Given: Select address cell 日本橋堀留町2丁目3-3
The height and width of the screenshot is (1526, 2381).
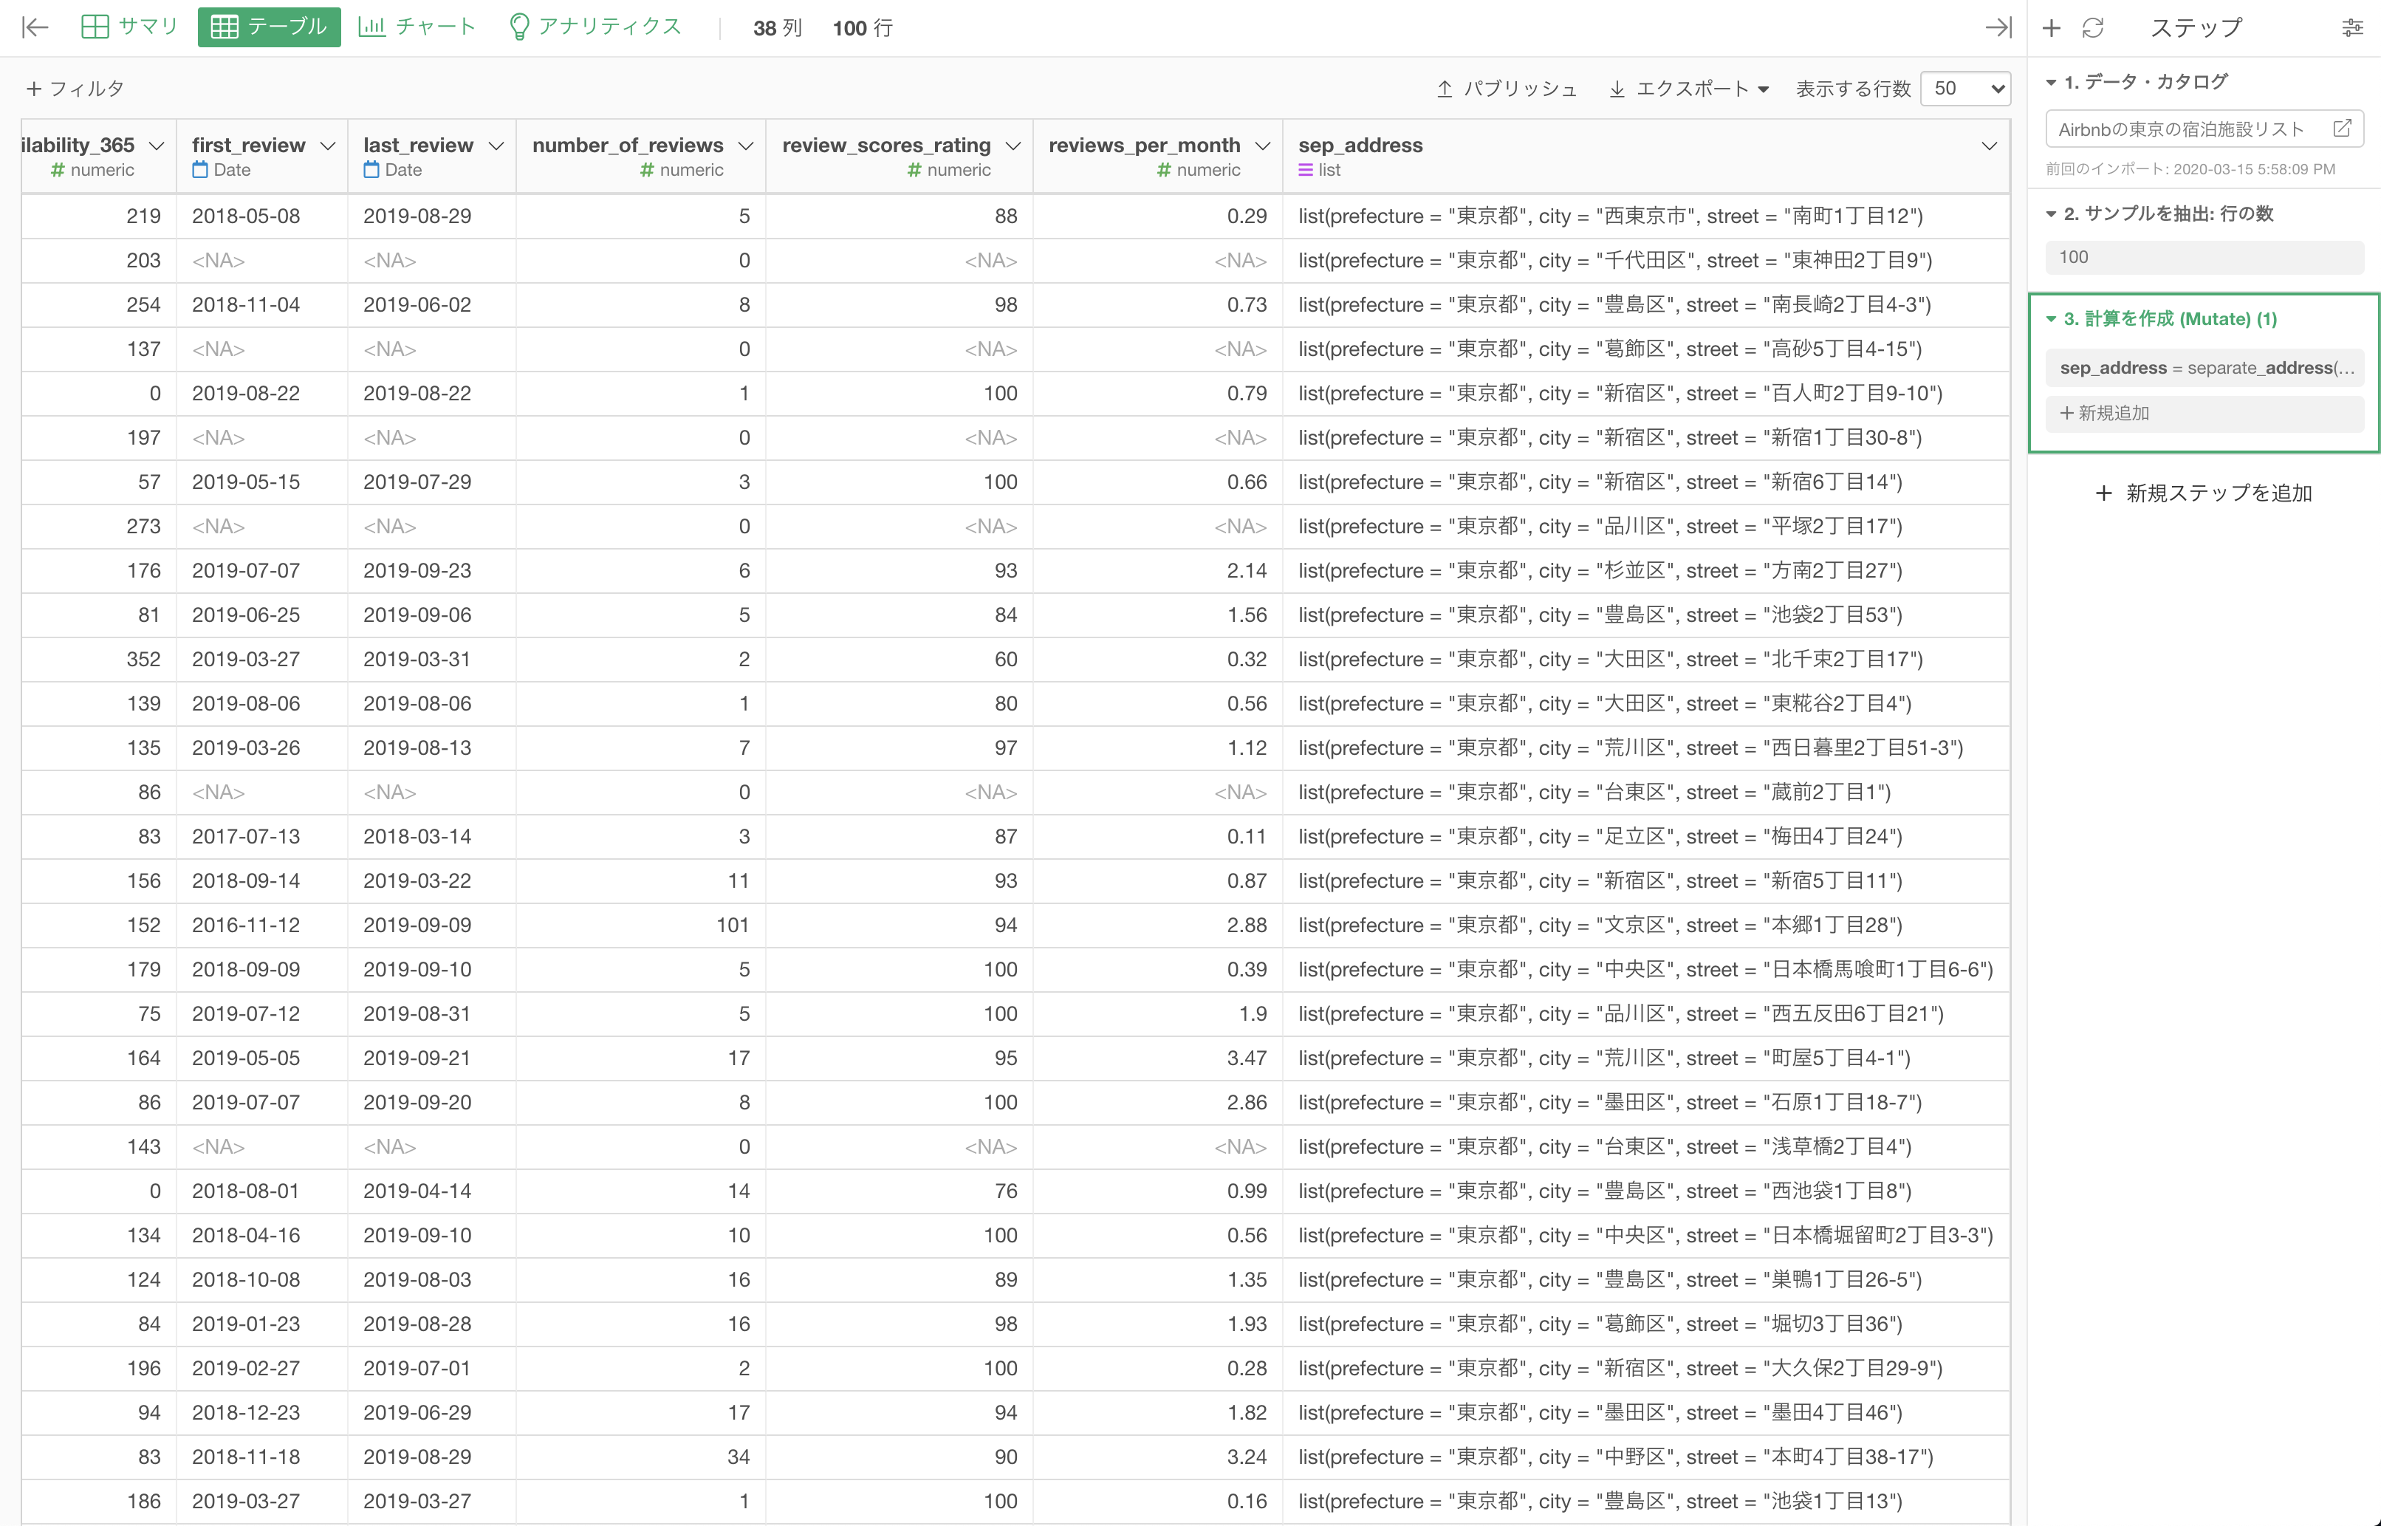Looking at the screenshot, I should (1645, 1236).
